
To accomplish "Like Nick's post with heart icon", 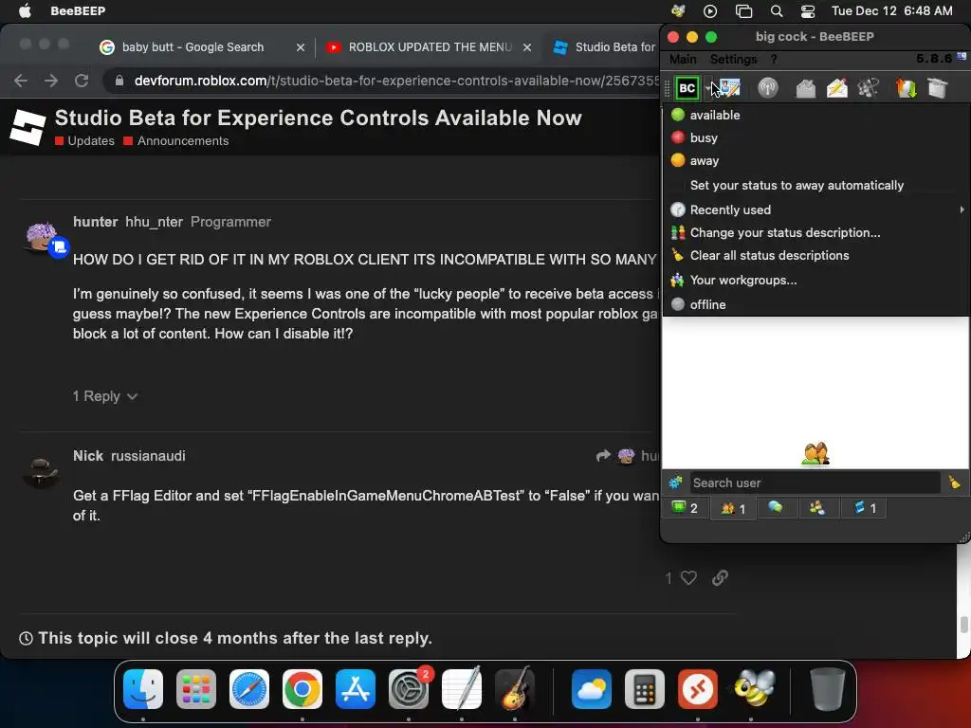I will click(x=688, y=577).
